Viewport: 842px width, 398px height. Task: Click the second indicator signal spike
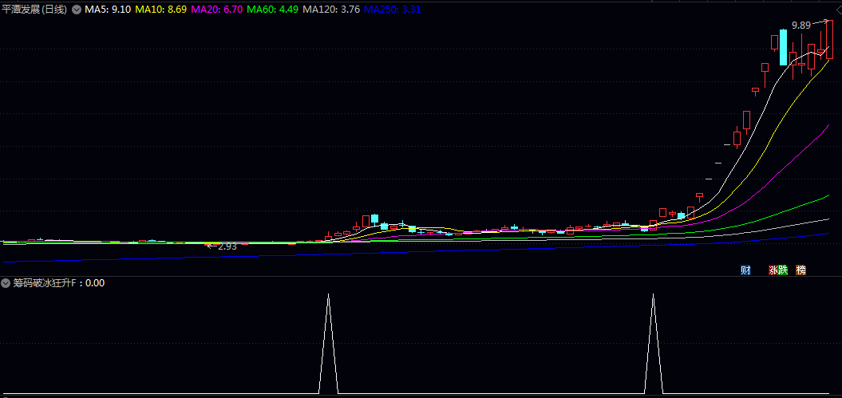coord(653,343)
